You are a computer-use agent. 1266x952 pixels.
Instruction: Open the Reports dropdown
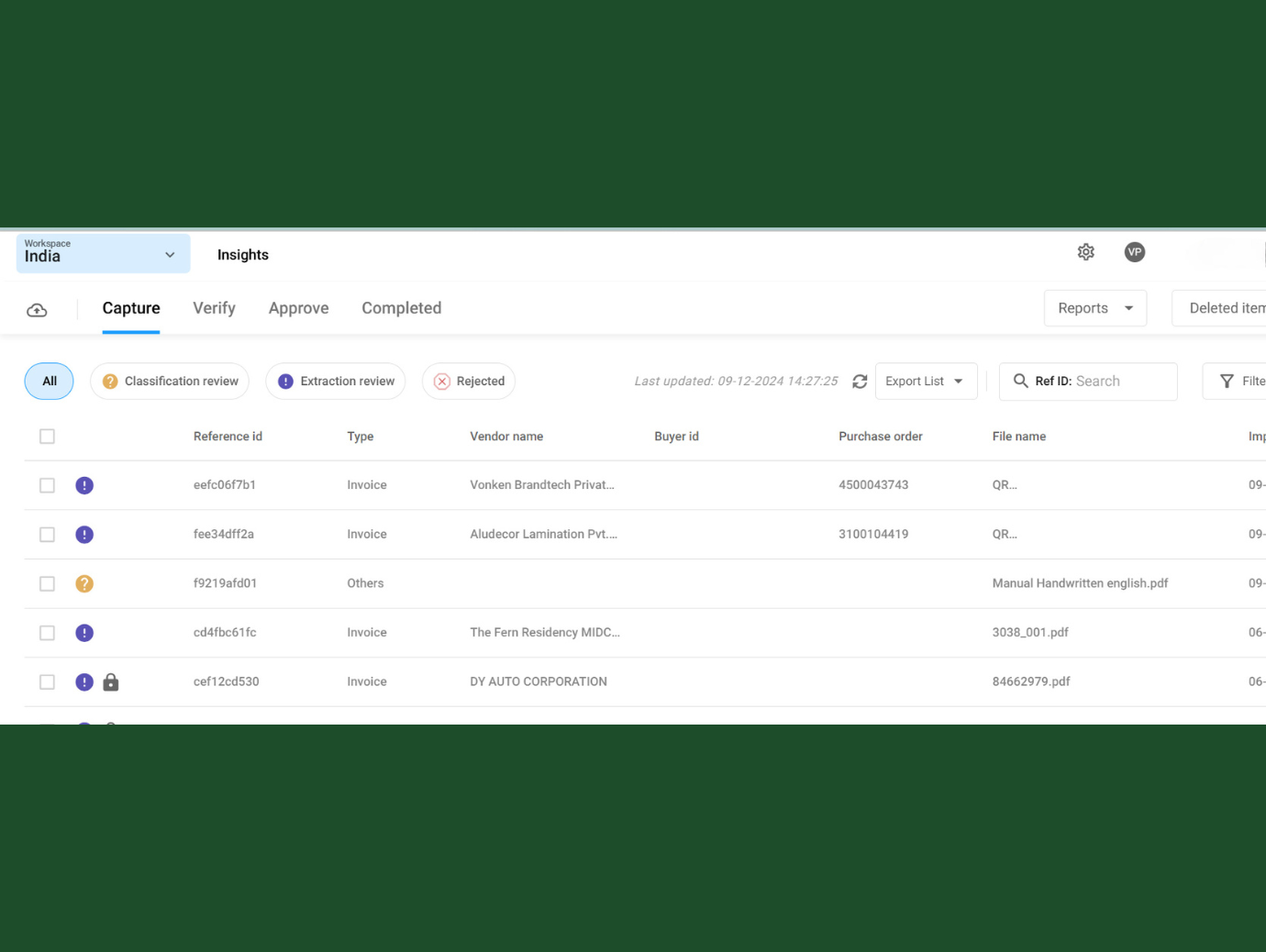(x=1094, y=308)
